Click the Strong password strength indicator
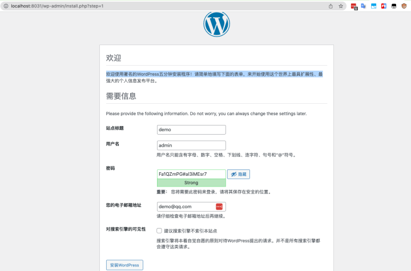This screenshot has height=271, width=411. (x=191, y=183)
